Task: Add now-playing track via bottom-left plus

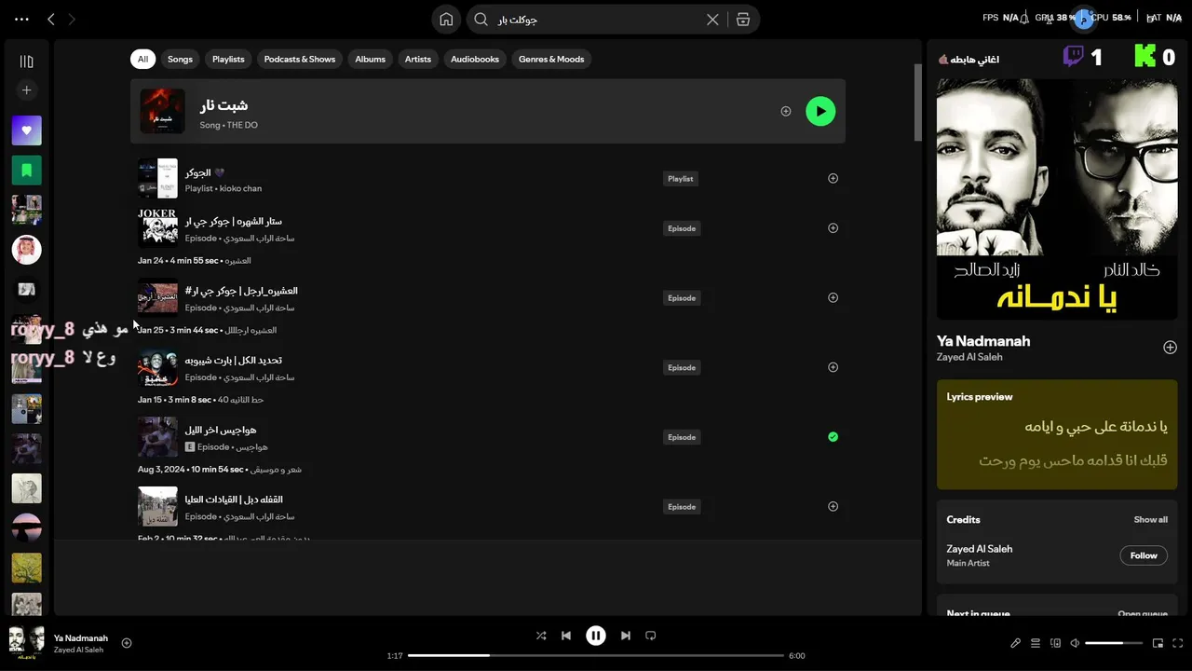Action: click(x=127, y=643)
